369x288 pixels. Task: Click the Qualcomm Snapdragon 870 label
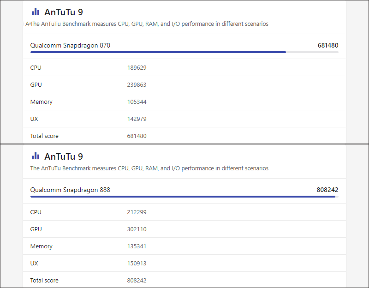(x=70, y=45)
